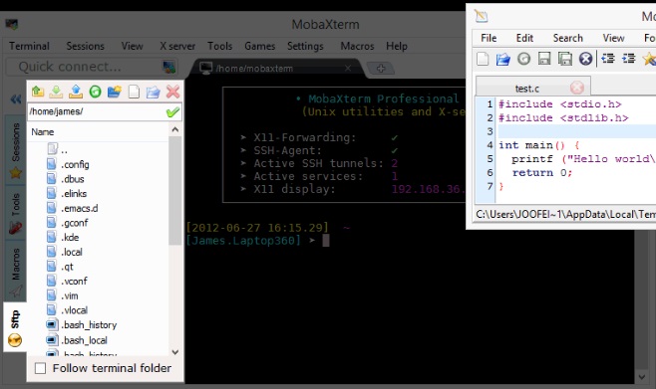Select the .config folder
This screenshot has height=389, width=656.
[68, 164]
